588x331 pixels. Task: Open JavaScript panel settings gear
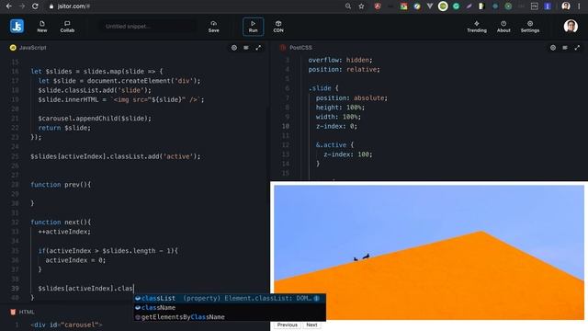234,48
